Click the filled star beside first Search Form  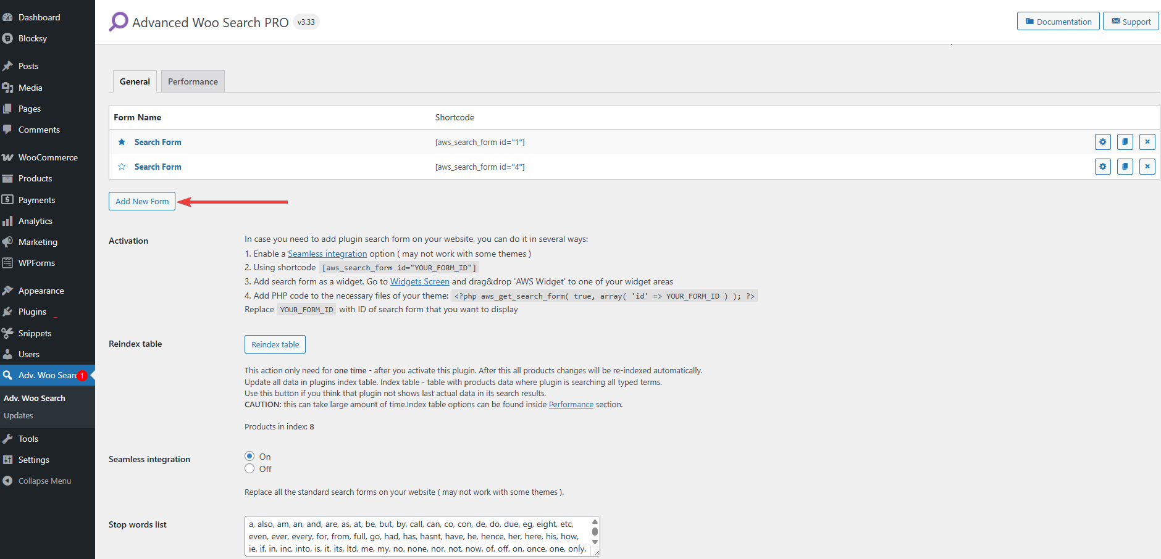tap(122, 142)
